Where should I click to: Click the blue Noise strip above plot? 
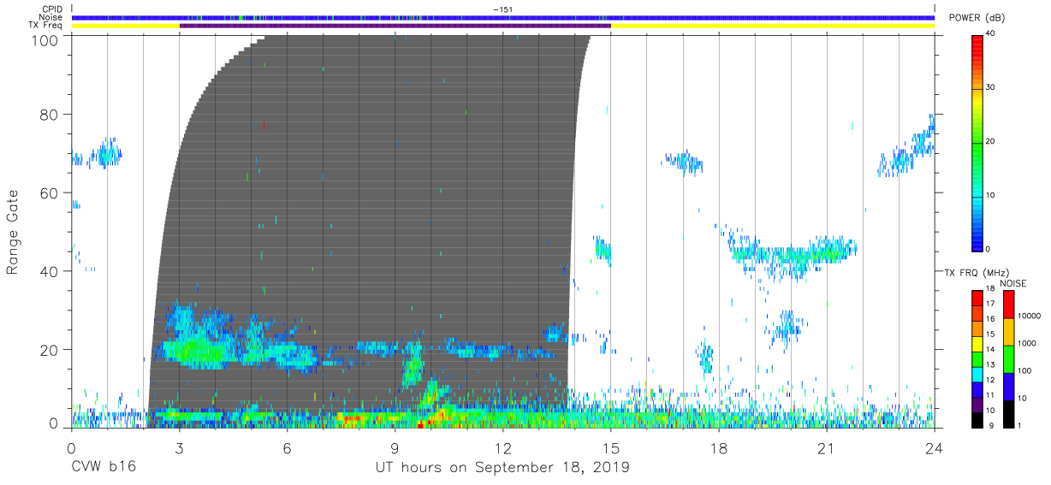(x=502, y=17)
